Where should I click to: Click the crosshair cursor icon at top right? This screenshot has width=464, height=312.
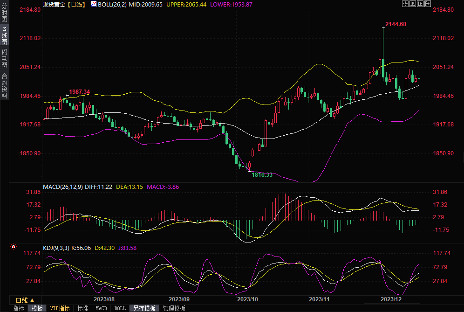(x=405, y=4)
